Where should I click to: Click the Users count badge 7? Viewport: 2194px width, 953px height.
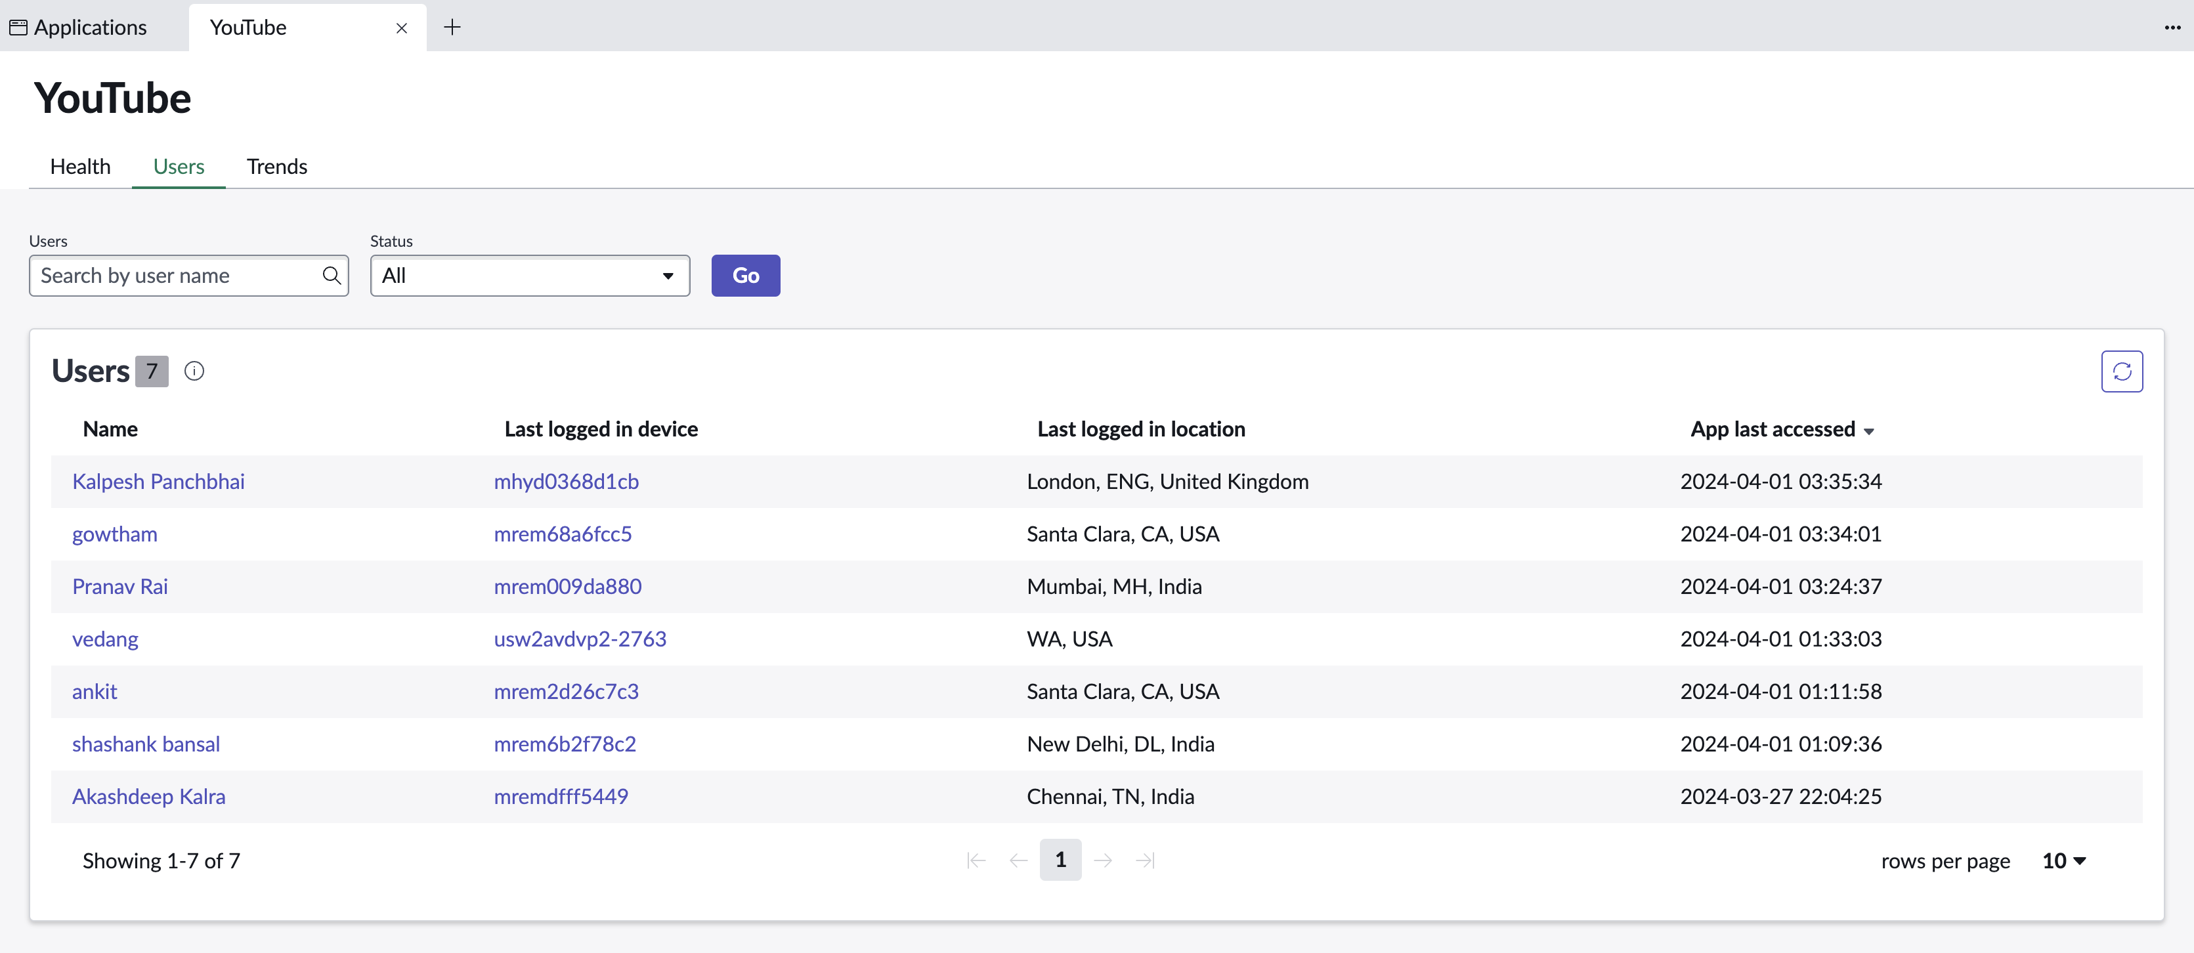[152, 371]
